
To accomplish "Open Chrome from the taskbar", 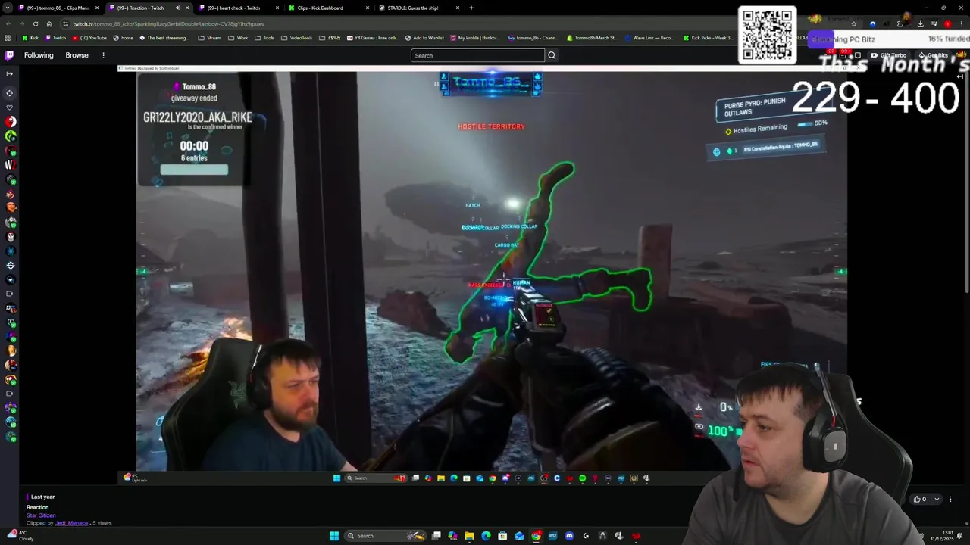I will click(x=536, y=536).
